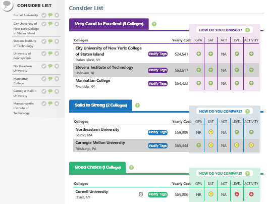This screenshot has height=204, width=267.
Task: Remove Cornell University via sidebar X icon
Action: click(57, 15)
